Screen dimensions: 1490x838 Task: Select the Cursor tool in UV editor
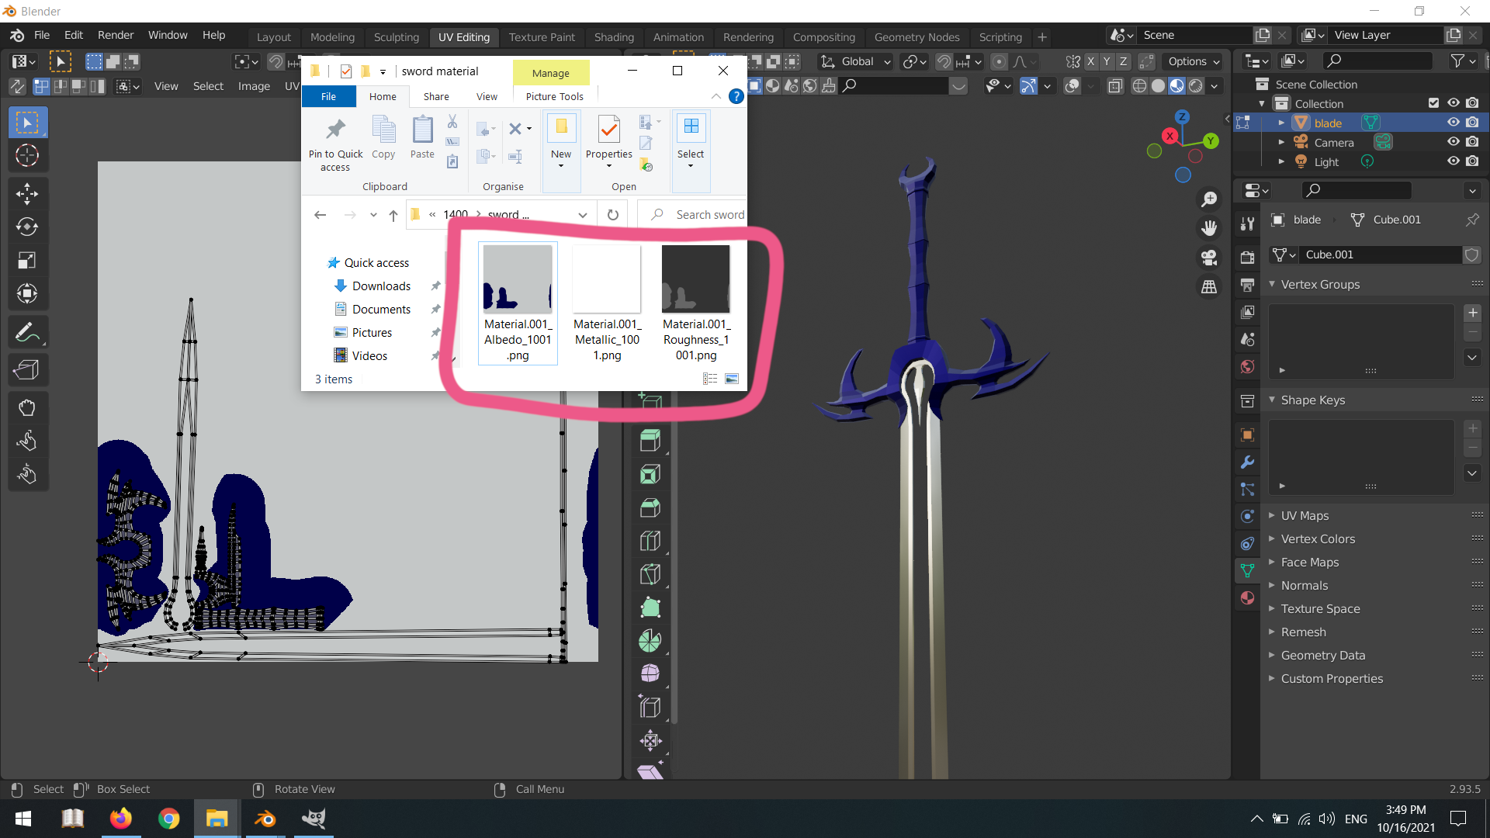[27, 156]
